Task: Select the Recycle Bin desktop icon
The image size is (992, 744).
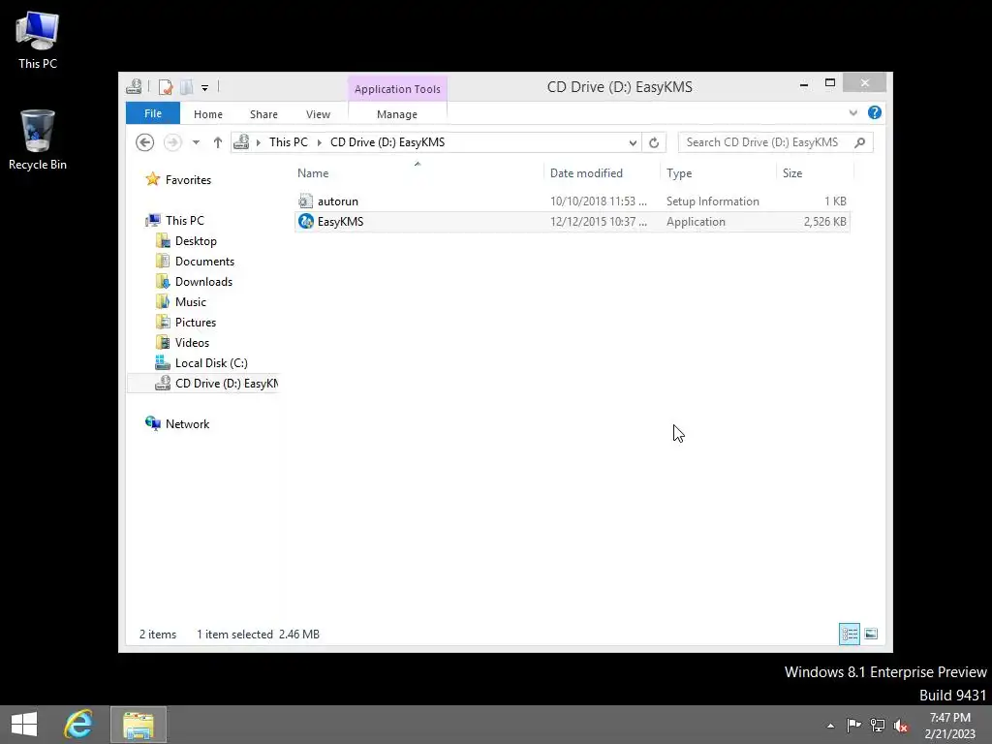Action: tap(38, 140)
